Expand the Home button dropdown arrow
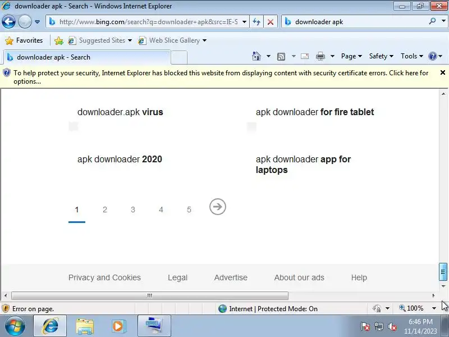 click(x=268, y=56)
